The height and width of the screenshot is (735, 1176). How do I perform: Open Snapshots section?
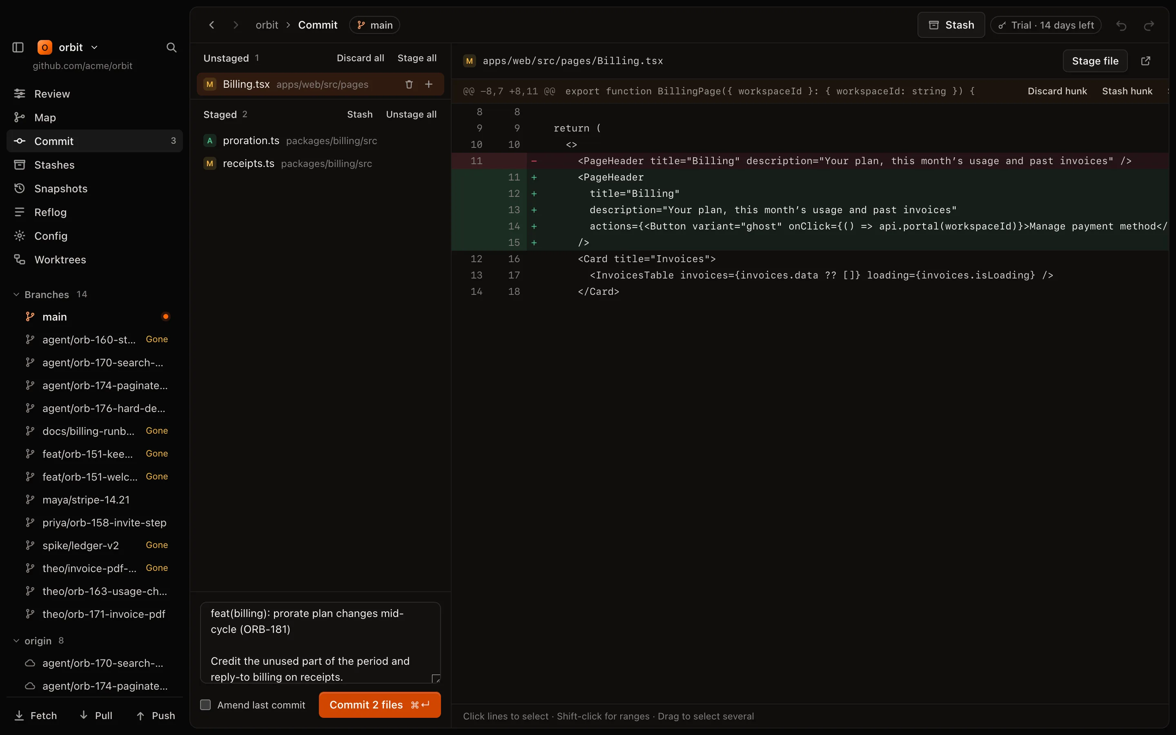[95, 189]
